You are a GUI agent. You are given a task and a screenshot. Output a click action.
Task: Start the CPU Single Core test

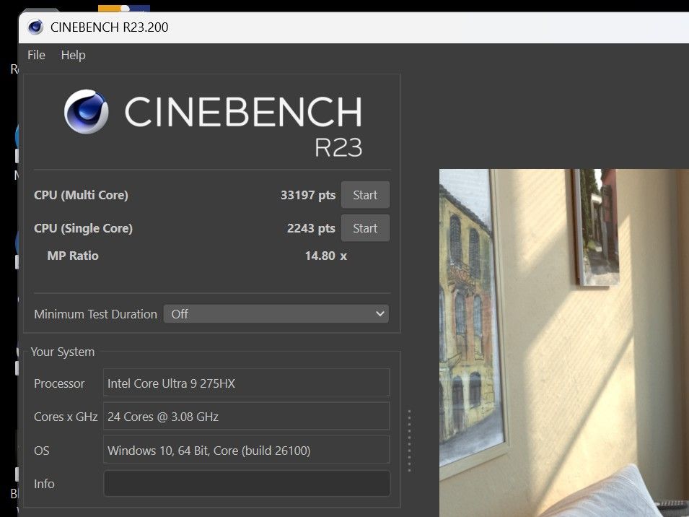(365, 228)
